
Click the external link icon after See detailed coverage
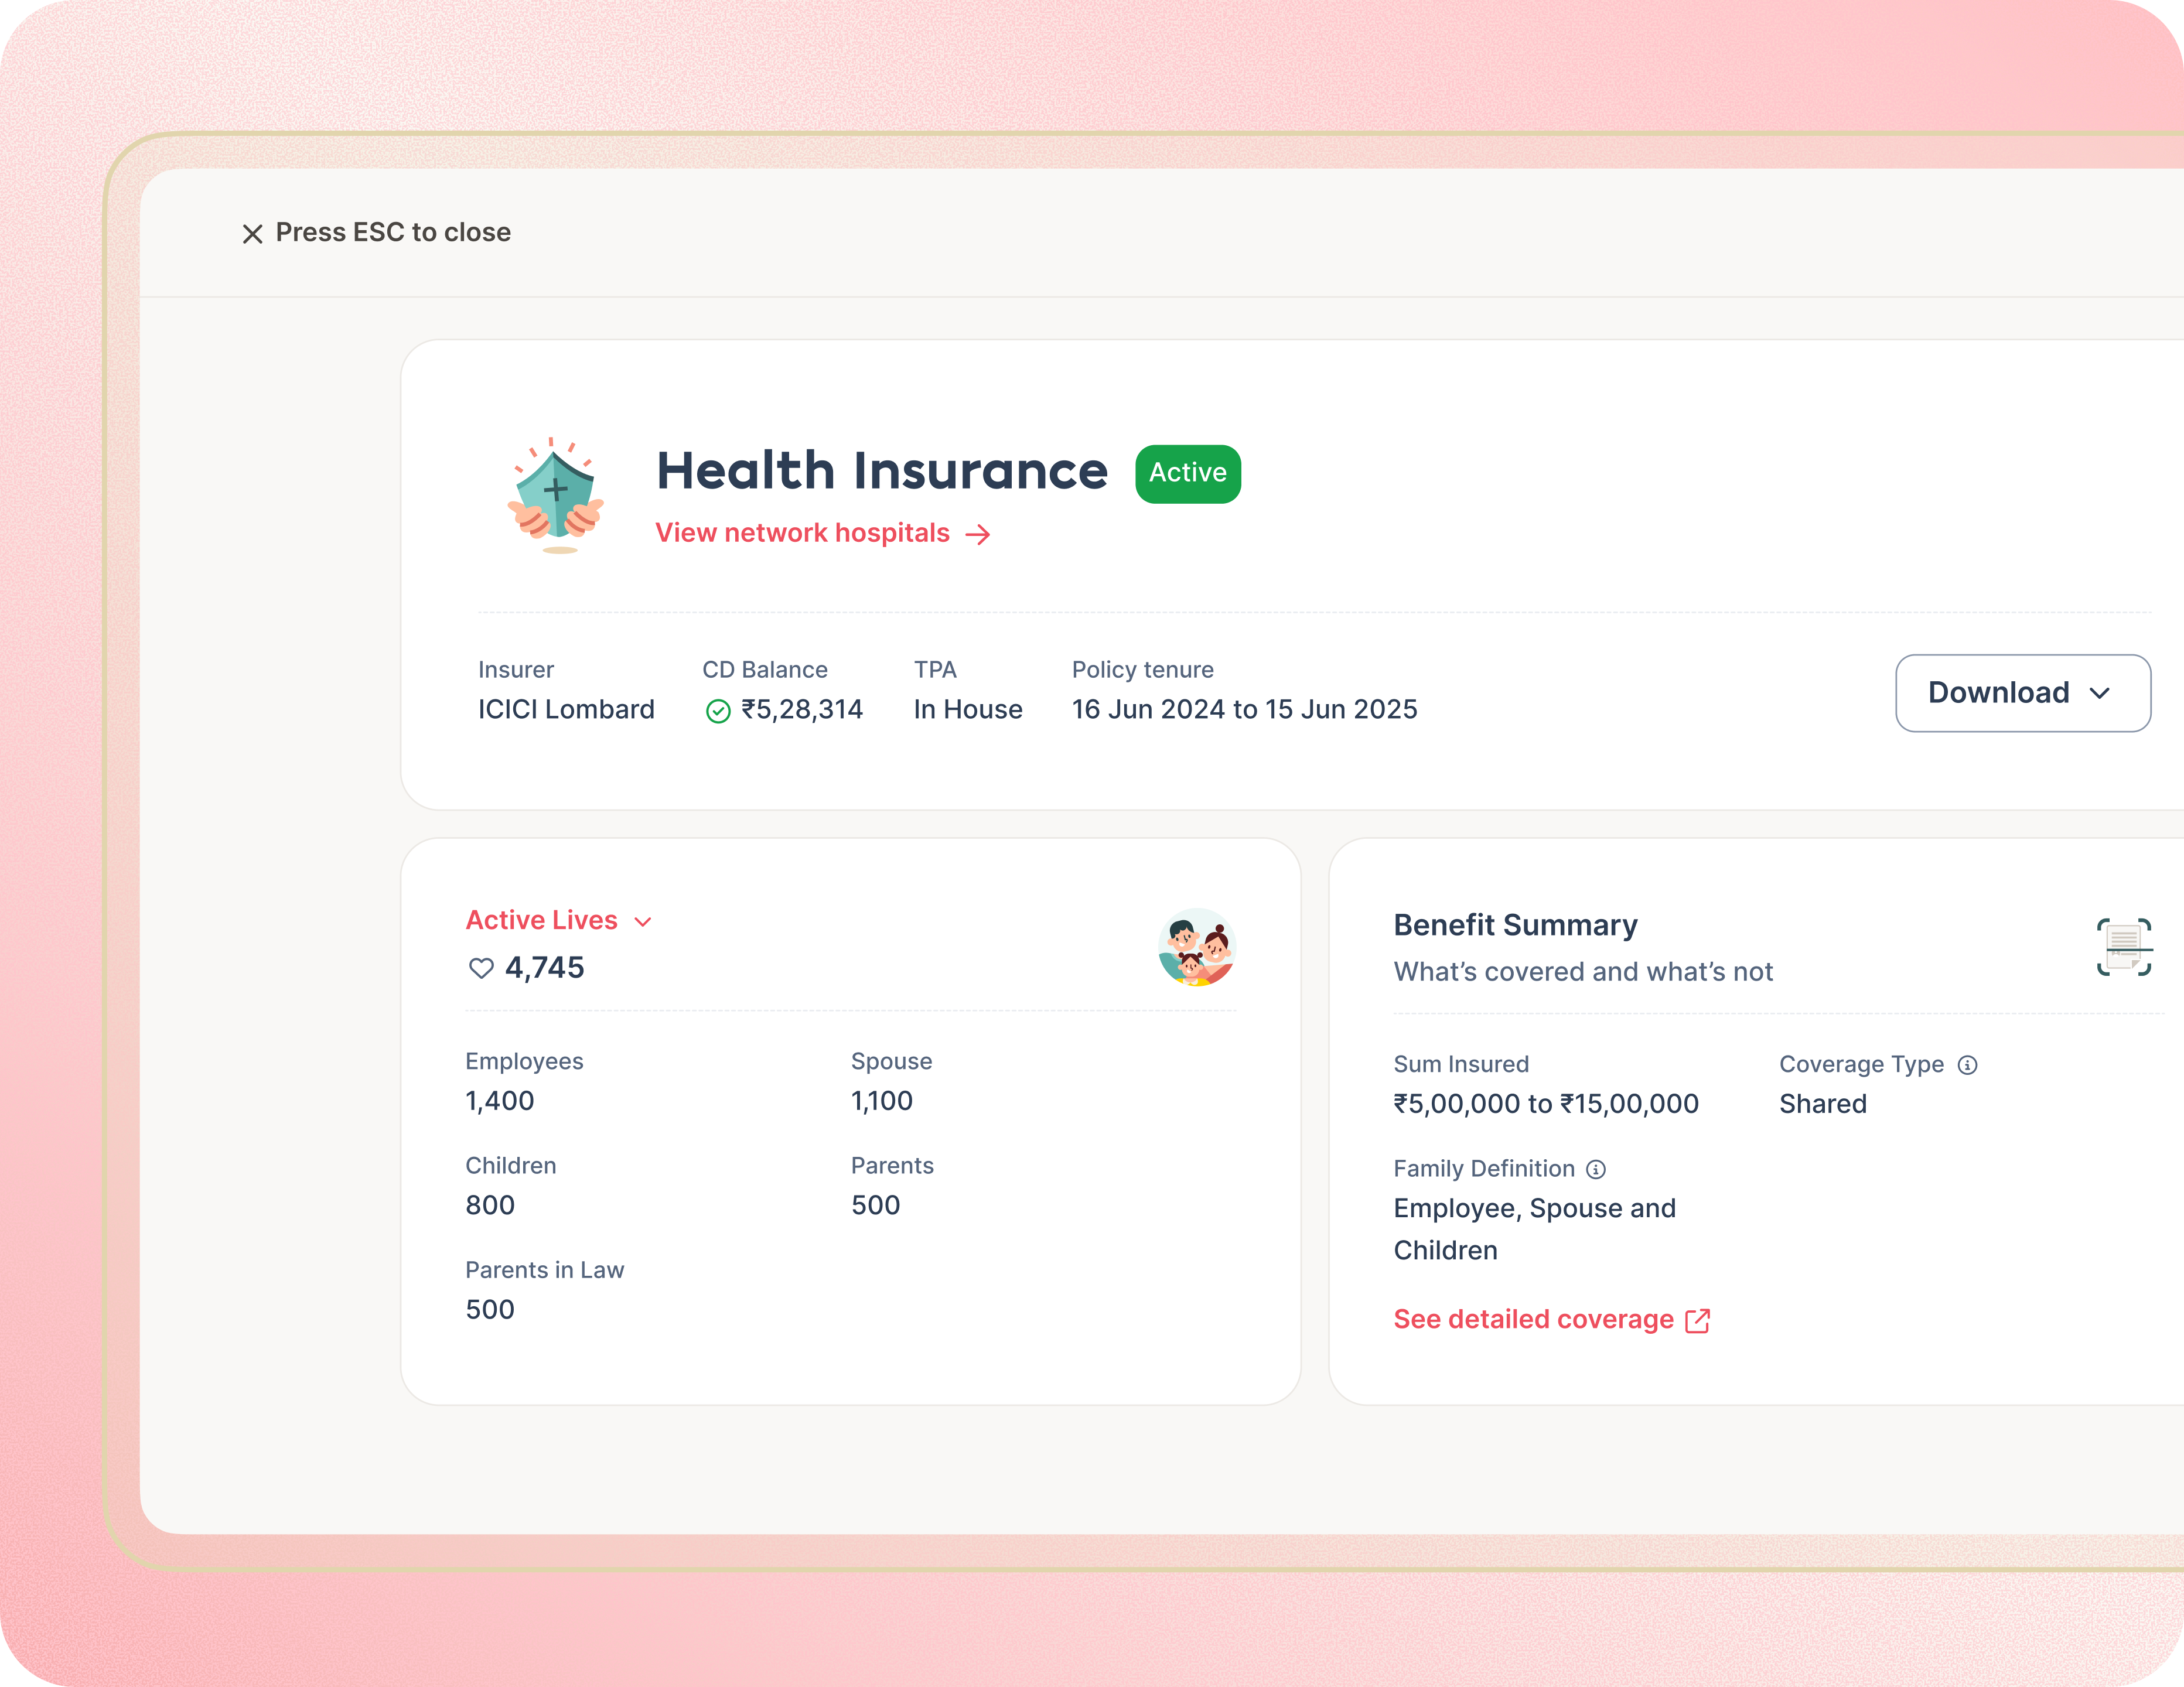(1697, 1320)
